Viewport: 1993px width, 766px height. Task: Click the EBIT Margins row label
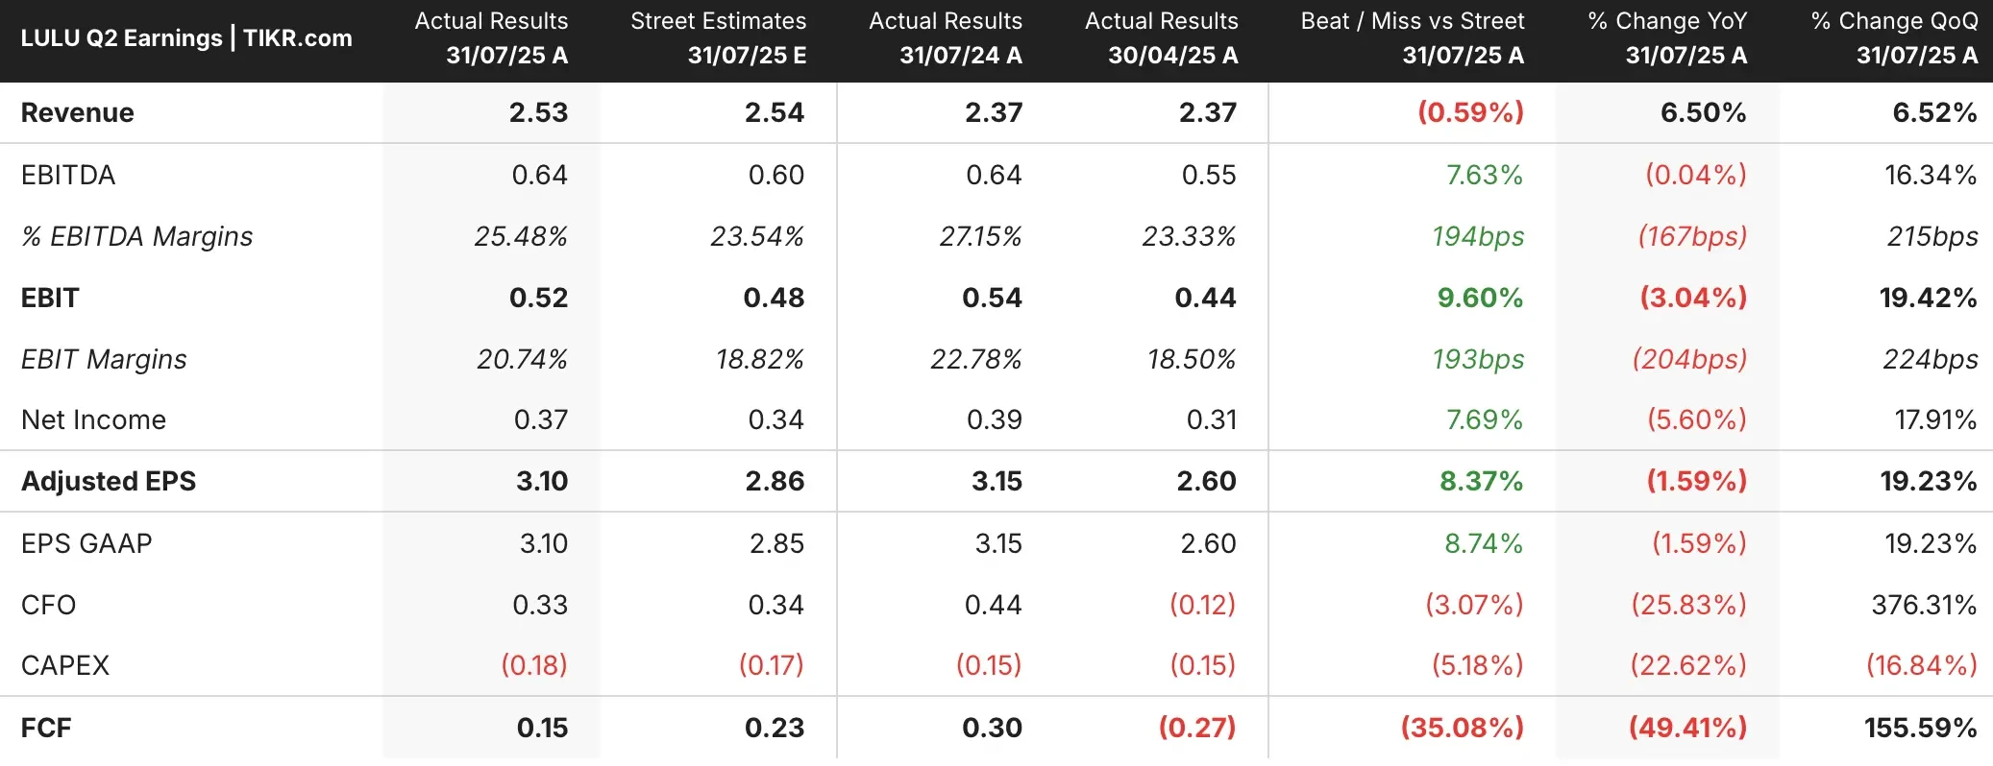(104, 359)
